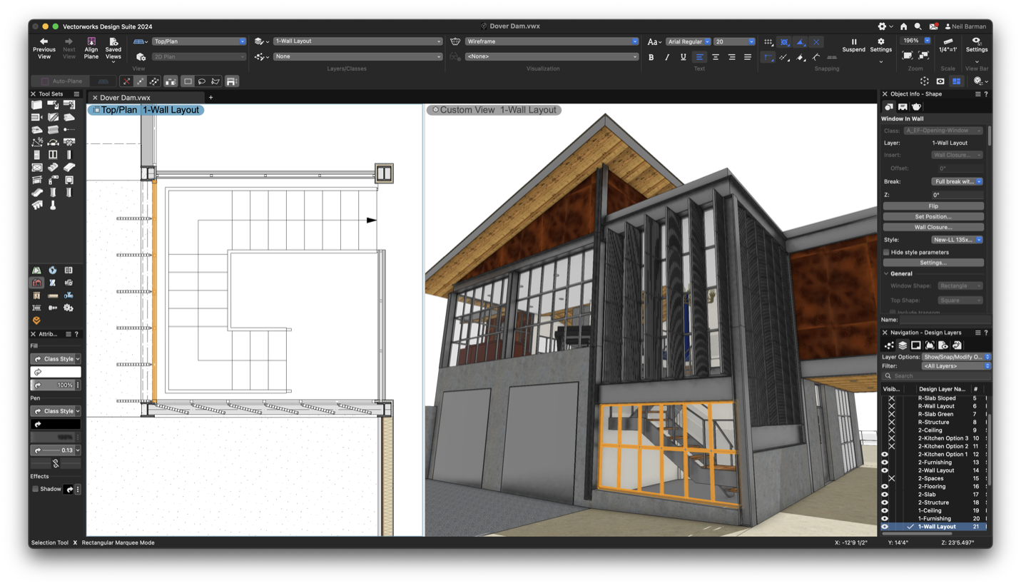Open the Top/Plan view dropdown
Image resolution: width=1021 pixels, height=586 pixels.
tap(199, 41)
